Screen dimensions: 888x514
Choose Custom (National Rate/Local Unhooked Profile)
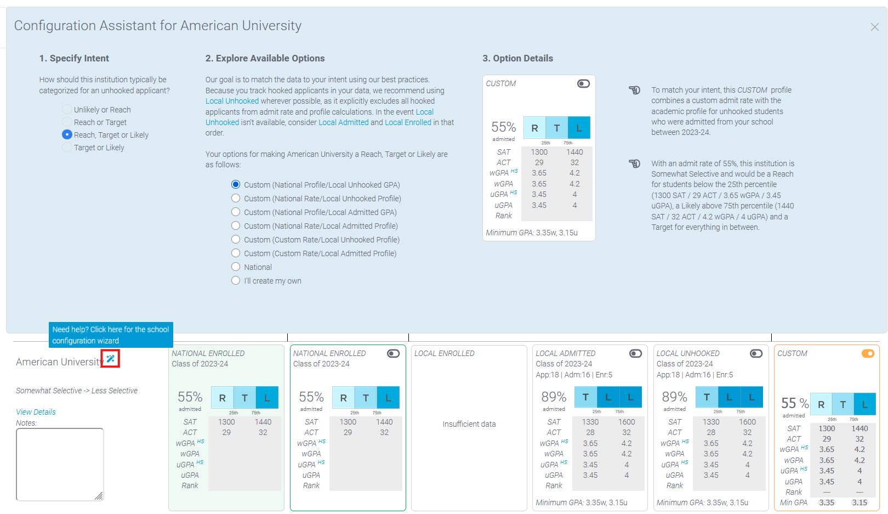pos(236,198)
